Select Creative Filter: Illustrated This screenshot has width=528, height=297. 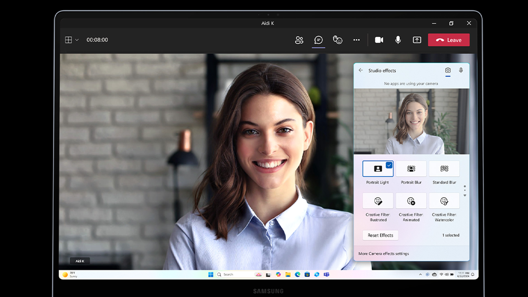pyautogui.click(x=378, y=200)
